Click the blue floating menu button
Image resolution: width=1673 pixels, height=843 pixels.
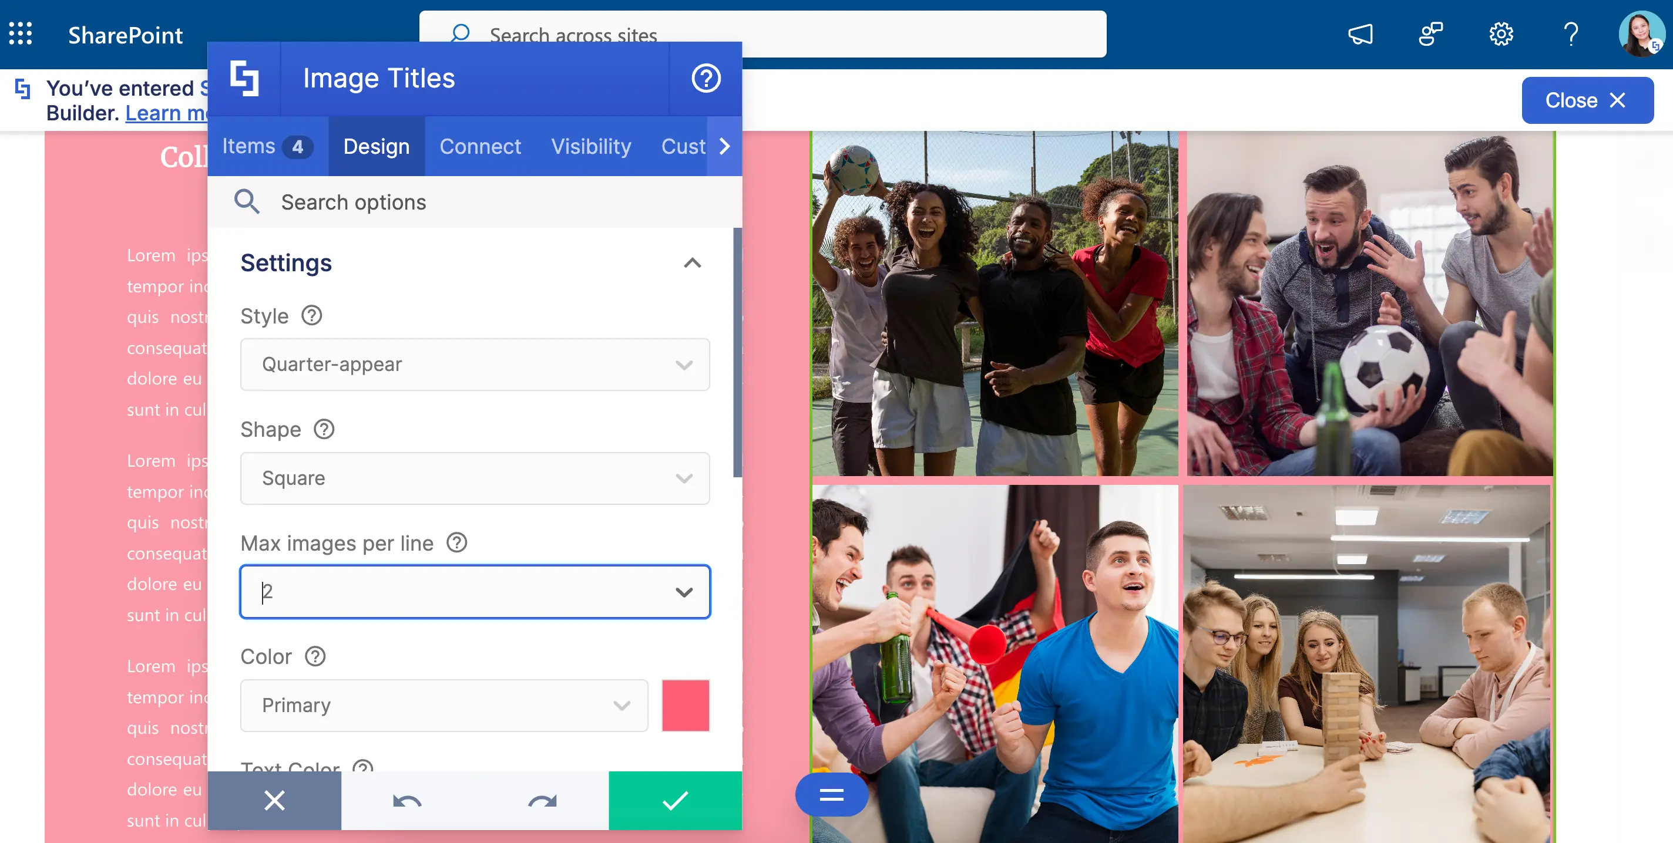(831, 794)
